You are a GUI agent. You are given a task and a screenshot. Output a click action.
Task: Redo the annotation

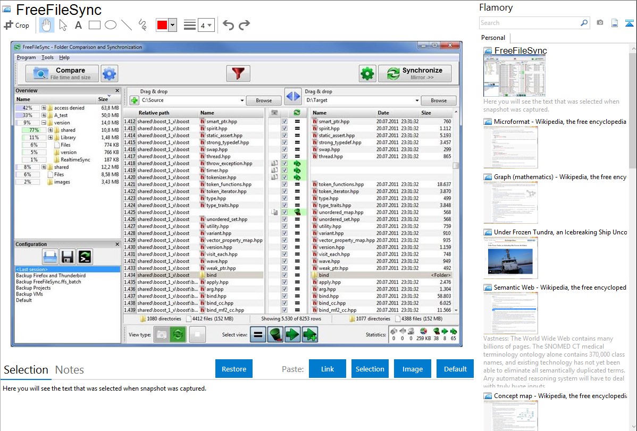(244, 25)
